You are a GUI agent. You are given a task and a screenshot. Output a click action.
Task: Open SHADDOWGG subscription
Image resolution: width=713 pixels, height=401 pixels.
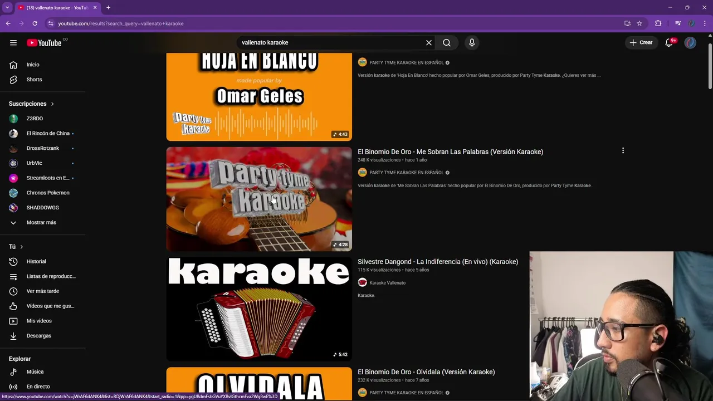tap(43, 208)
